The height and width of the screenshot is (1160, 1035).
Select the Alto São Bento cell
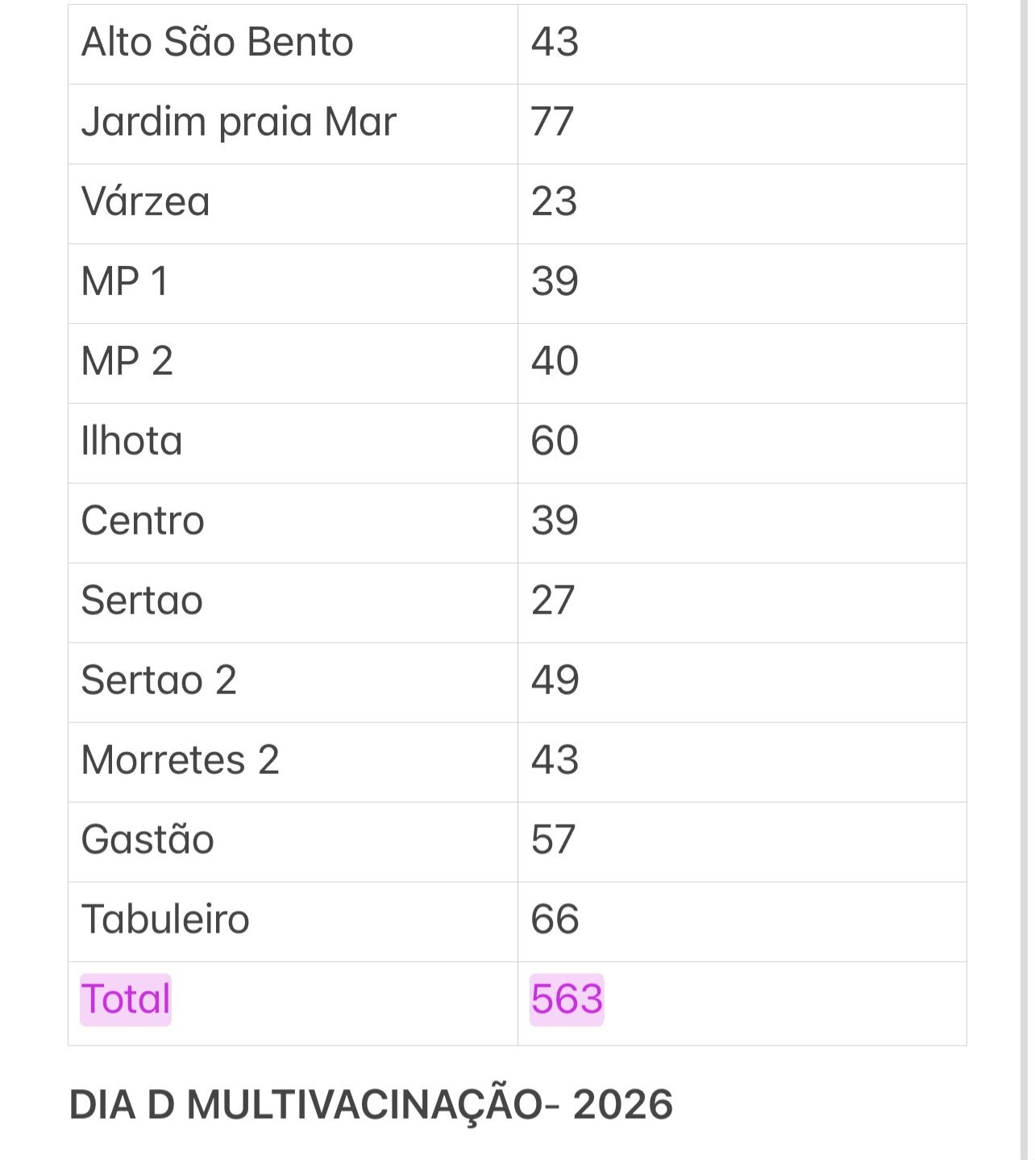tap(293, 44)
